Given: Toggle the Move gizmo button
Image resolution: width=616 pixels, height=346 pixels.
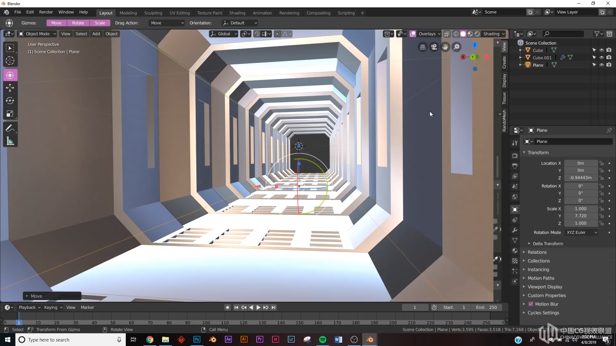Looking at the screenshot, I should pos(56,23).
